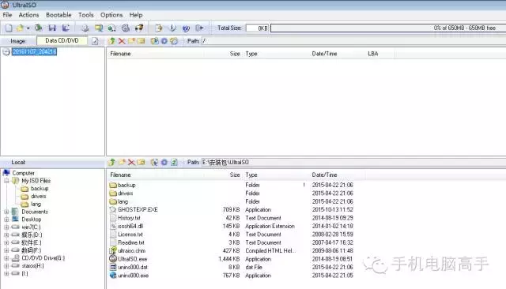Click the Data CD/DVD media type button

coord(62,40)
